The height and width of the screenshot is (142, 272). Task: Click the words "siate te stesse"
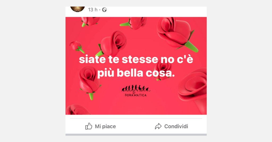[118, 60]
